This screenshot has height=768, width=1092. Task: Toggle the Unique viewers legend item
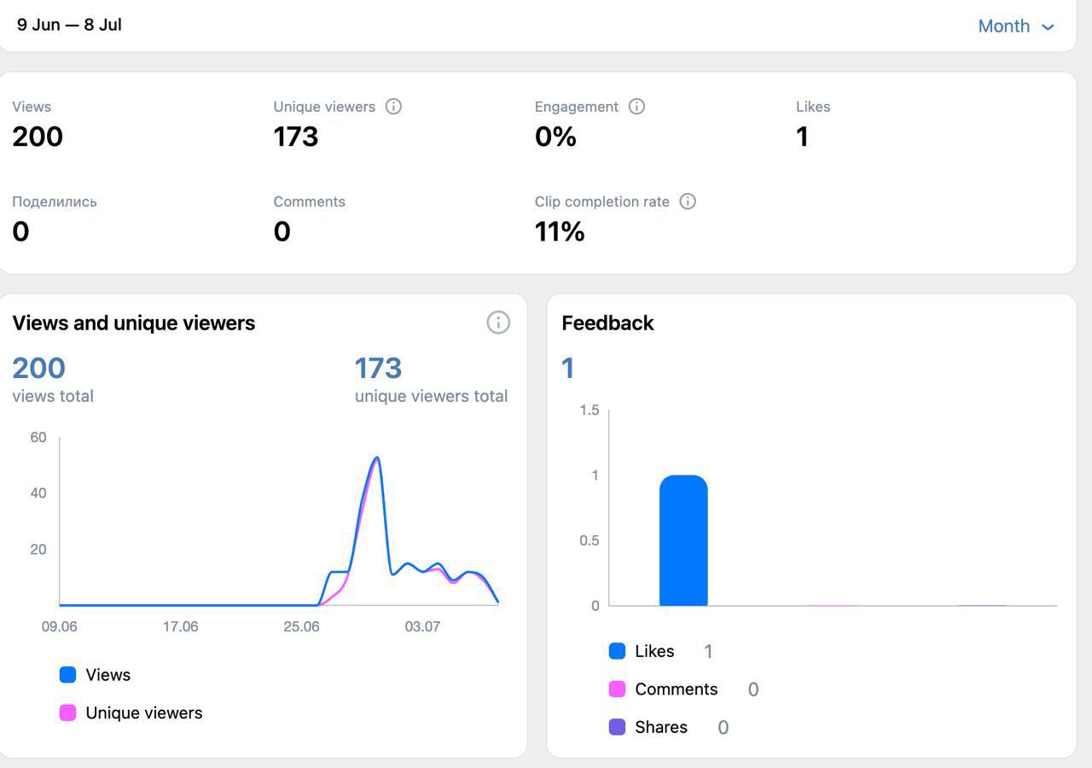point(143,713)
